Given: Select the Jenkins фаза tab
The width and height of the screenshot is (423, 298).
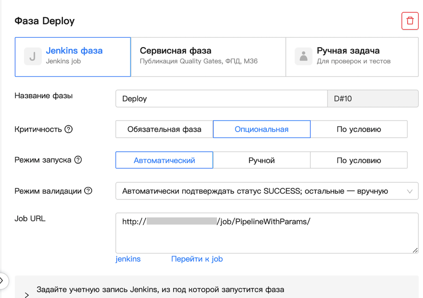Looking at the screenshot, I should coord(74,56).
